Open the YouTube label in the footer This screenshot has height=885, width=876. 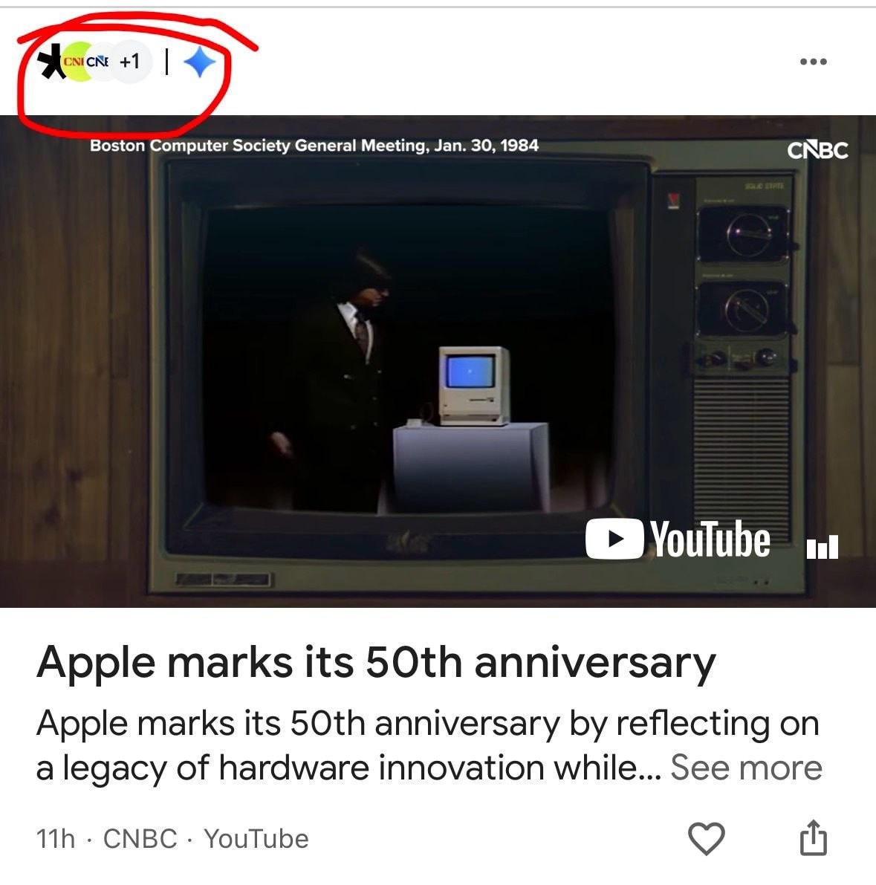(x=256, y=839)
